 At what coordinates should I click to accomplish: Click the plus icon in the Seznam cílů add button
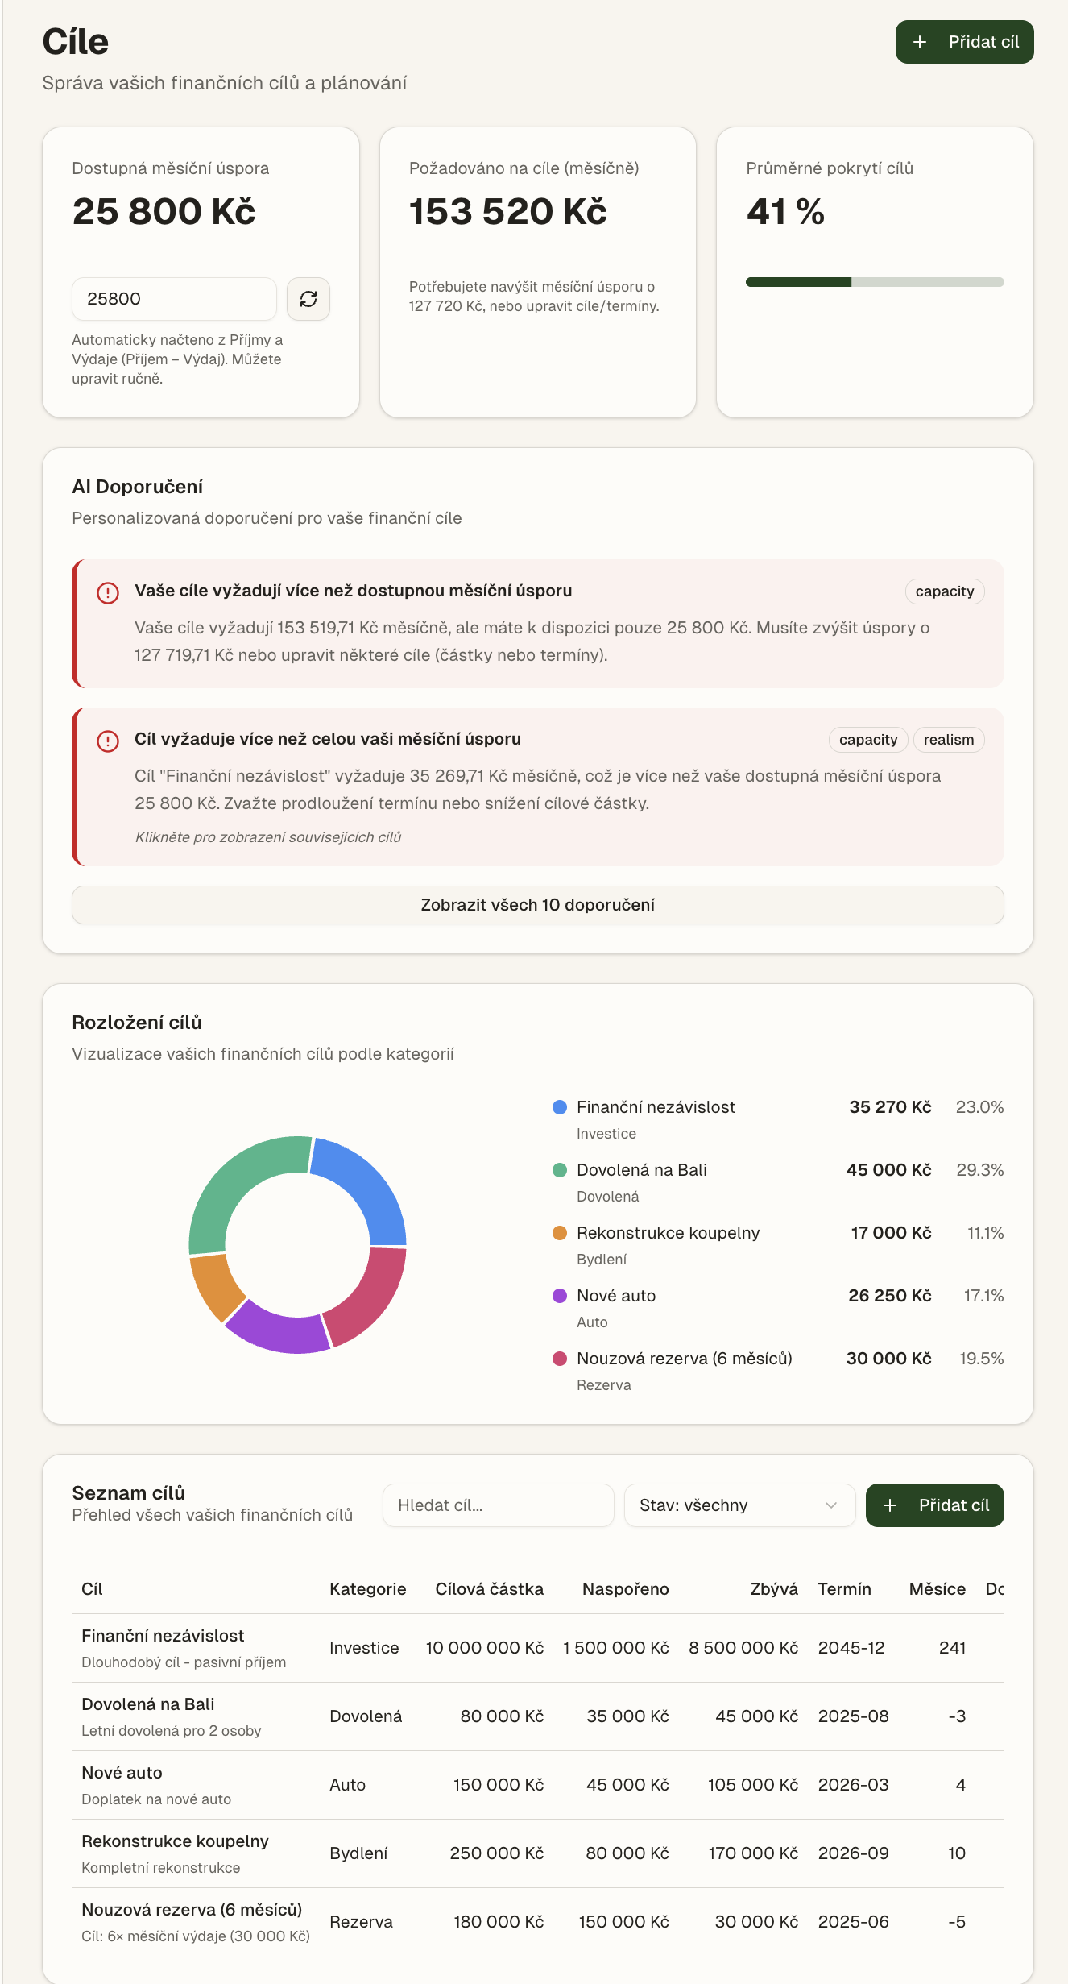click(x=891, y=1505)
